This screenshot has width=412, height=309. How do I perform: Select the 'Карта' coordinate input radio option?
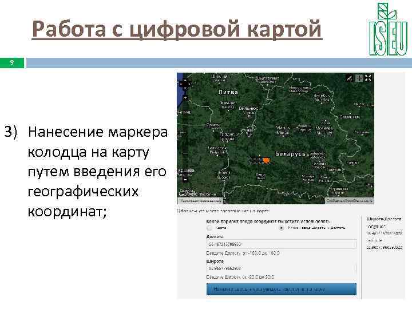click(209, 228)
